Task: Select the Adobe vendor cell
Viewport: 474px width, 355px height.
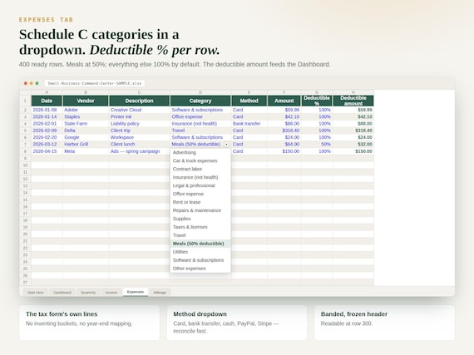Action: tap(86, 110)
